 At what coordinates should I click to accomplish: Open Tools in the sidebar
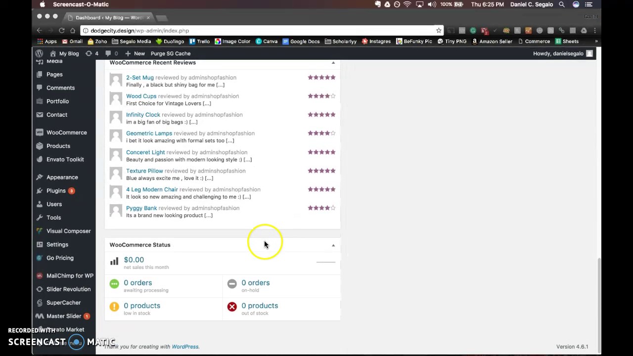coord(53,217)
